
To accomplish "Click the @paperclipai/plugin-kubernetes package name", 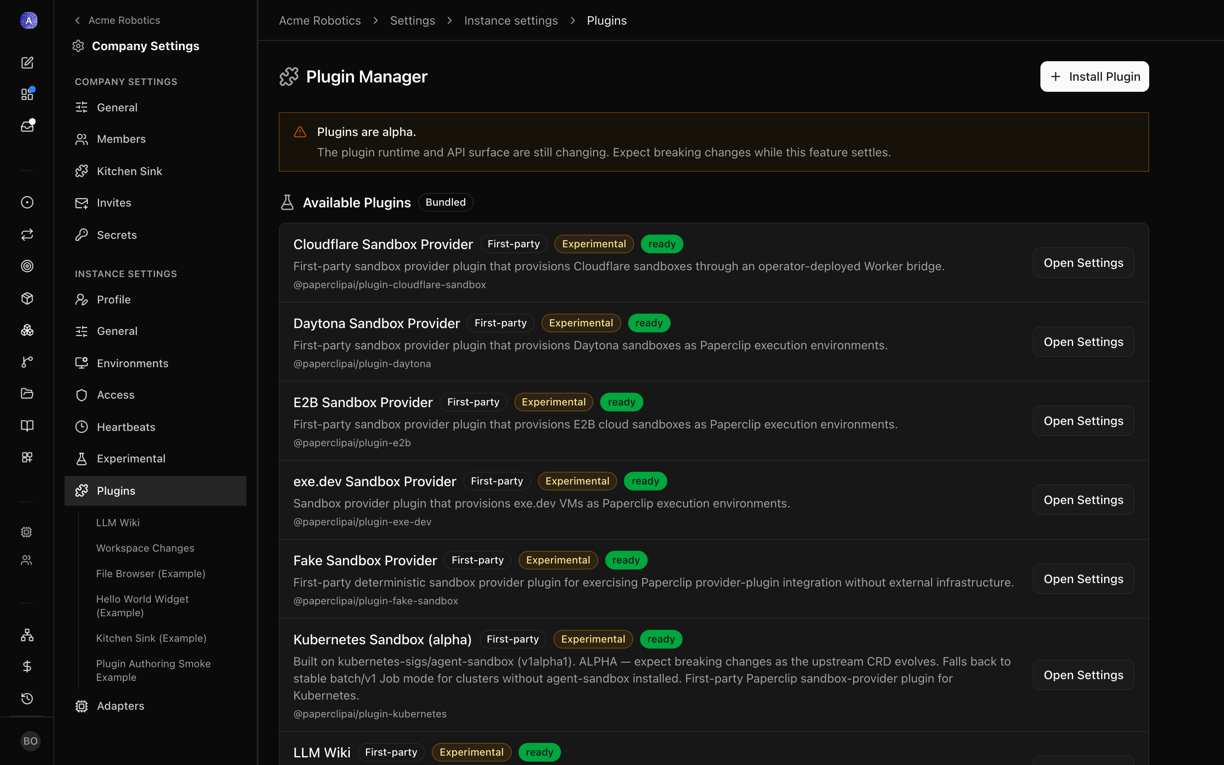I will click(x=370, y=714).
